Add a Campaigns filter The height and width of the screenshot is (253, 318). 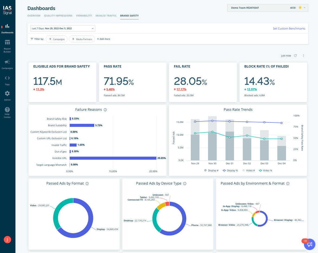(x=56, y=39)
